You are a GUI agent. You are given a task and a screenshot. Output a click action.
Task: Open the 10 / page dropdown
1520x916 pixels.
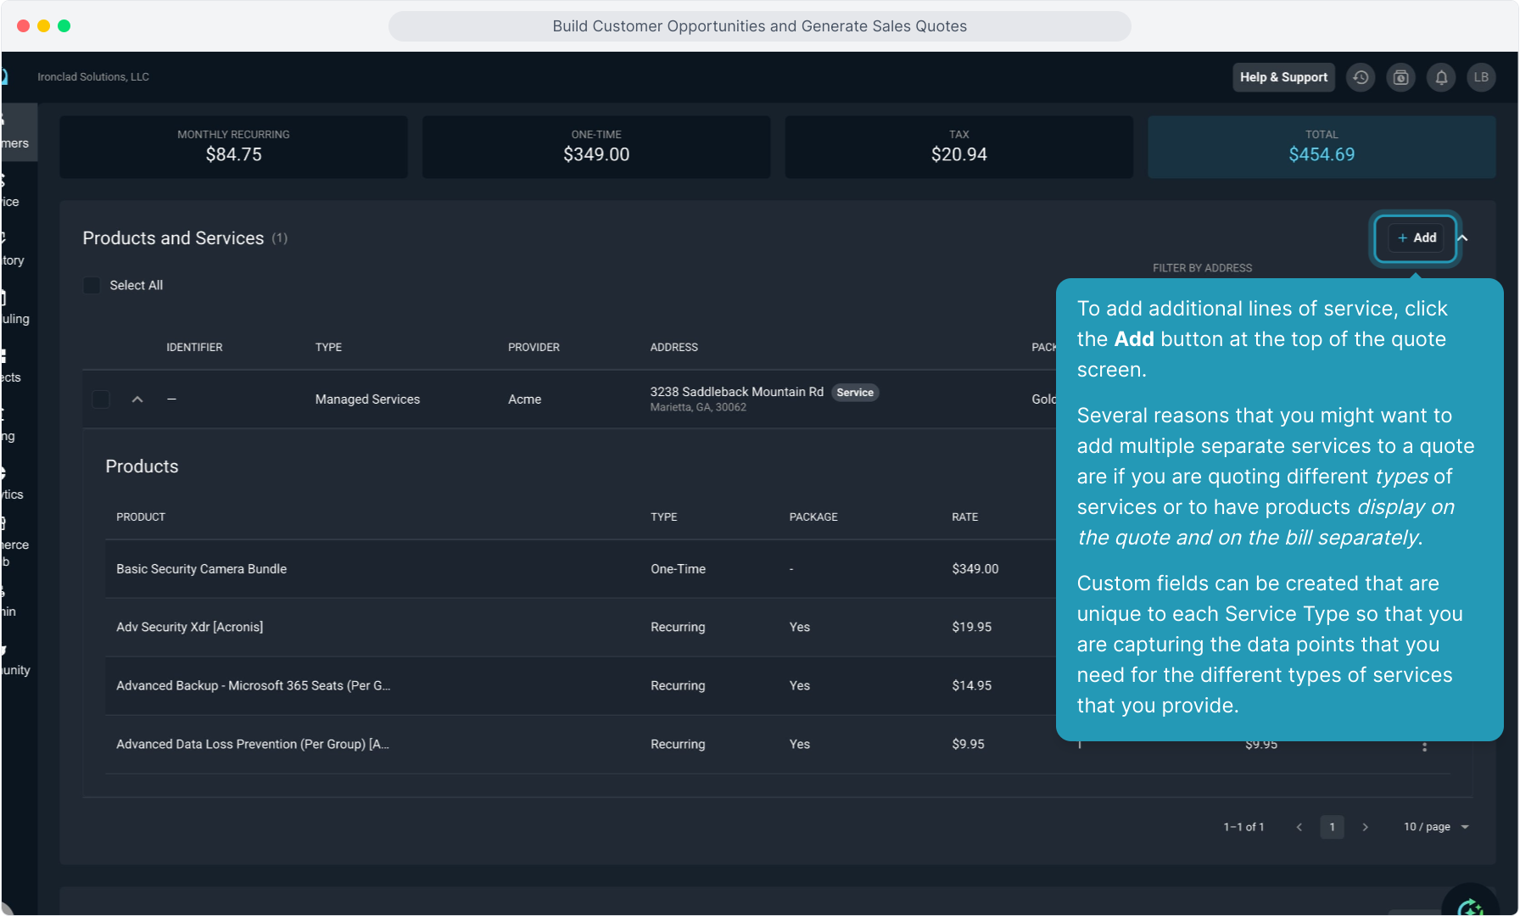pos(1436,827)
